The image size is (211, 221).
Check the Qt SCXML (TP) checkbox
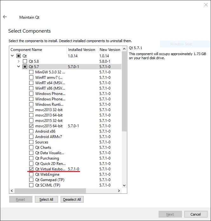click(x=31, y=185)
